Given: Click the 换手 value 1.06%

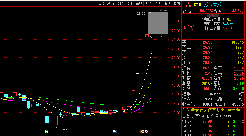Looking at the screenshot, I should click(x=207, y=94).
